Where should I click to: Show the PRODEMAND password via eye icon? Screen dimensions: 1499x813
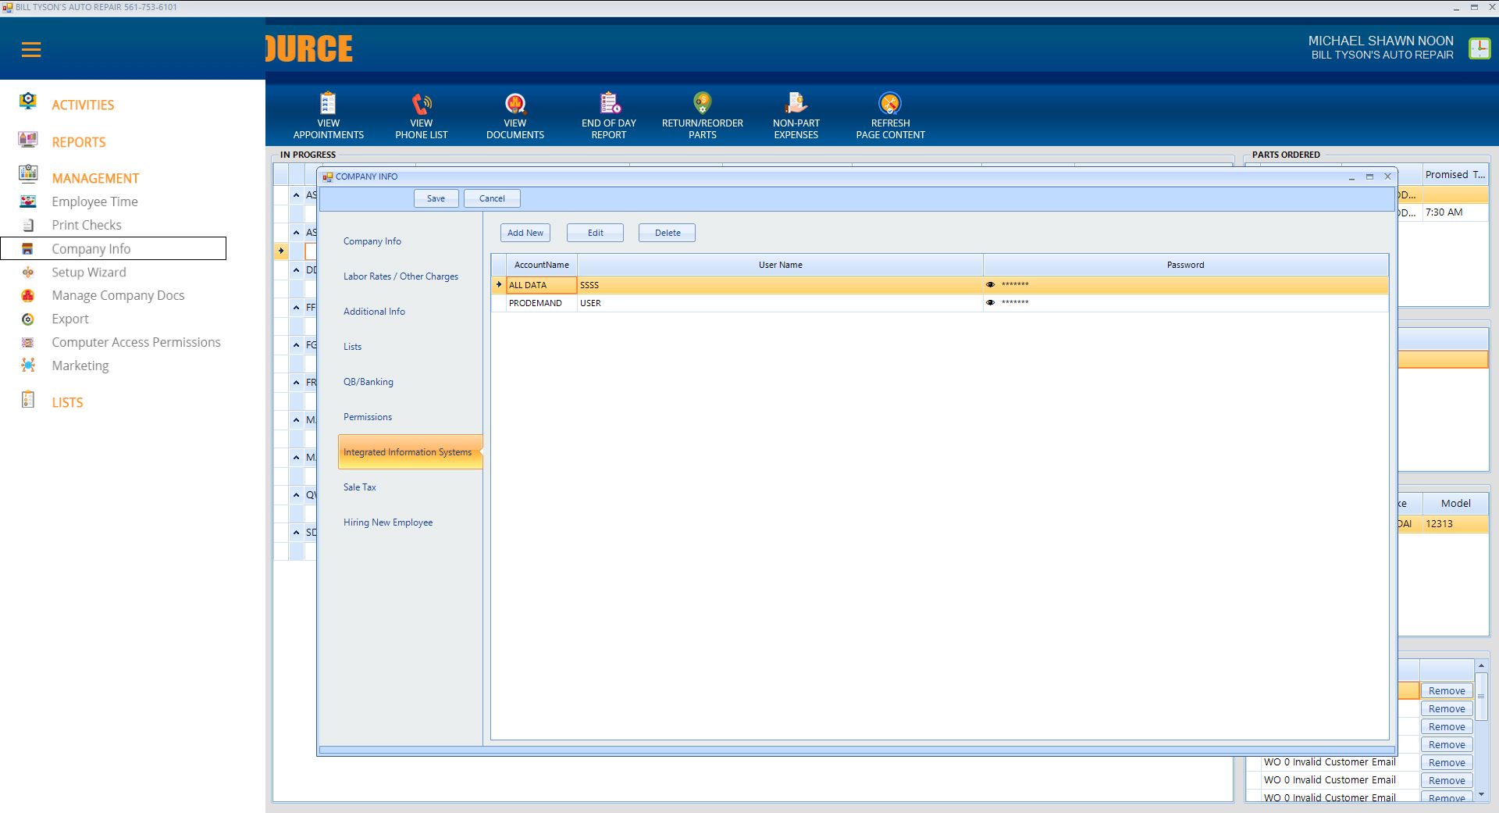990,303
